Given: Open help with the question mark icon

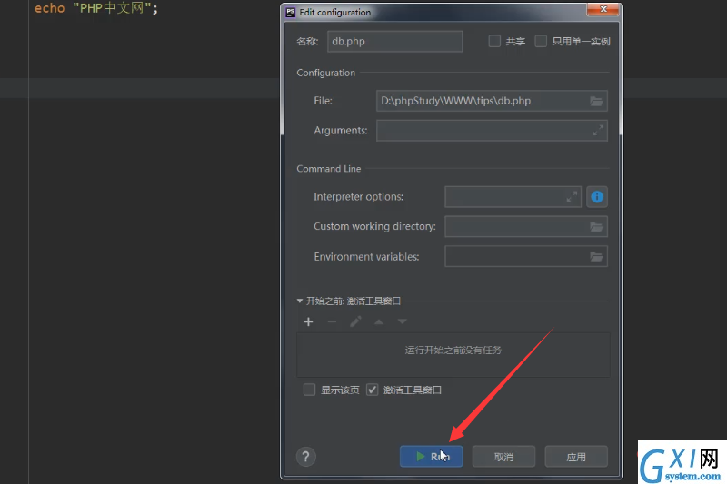Looking at the screenshot, I should click(x=306, y=457).
